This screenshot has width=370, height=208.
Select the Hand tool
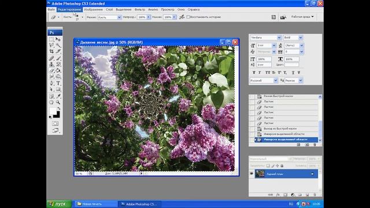51,102
